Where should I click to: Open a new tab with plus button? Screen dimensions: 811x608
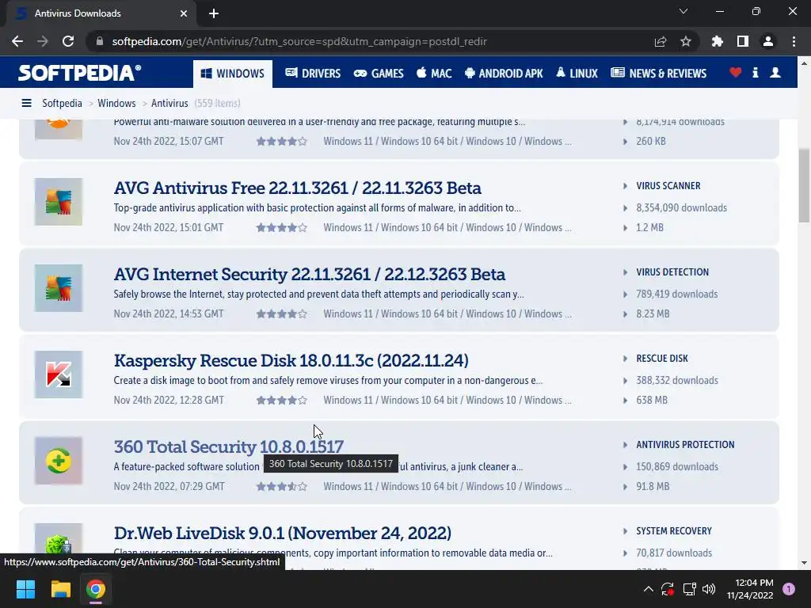(x=214, y=13)
